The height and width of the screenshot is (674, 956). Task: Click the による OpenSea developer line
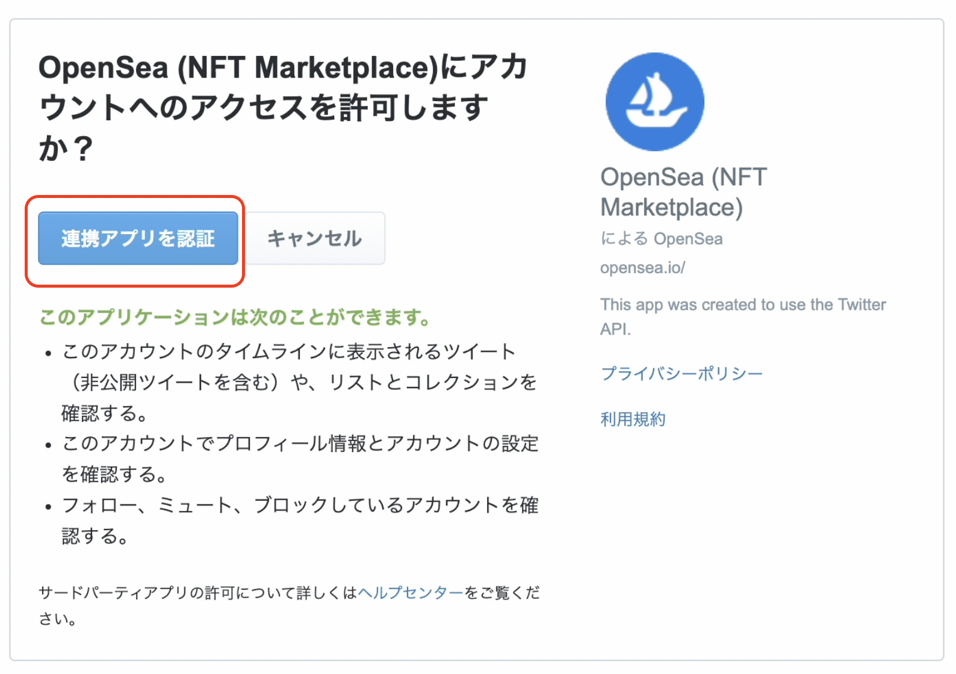coord(661,239)
